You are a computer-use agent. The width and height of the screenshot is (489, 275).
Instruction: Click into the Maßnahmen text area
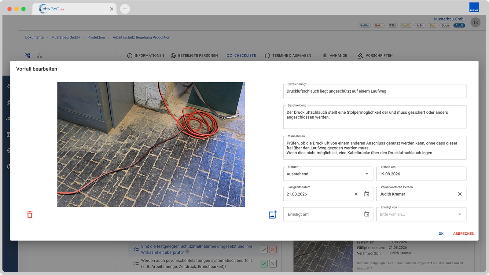(x=375, y=148)
